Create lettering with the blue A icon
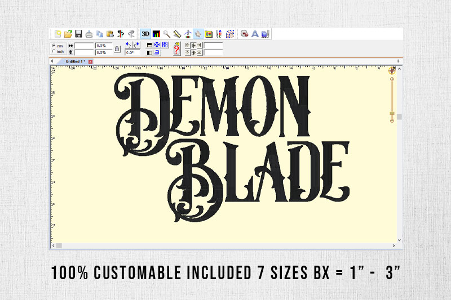 (255, 34)
